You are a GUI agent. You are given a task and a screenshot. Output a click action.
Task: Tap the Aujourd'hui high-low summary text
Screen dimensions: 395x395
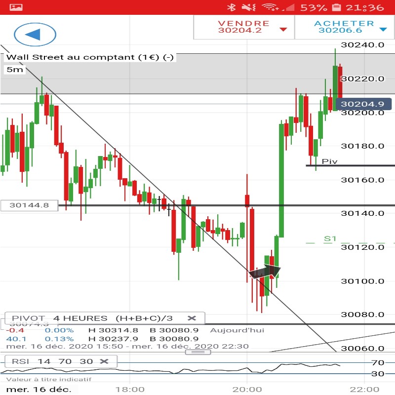pos(237,330)
